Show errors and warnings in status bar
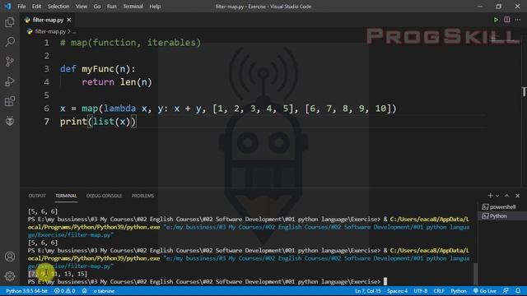 click(x=64, y=291)
